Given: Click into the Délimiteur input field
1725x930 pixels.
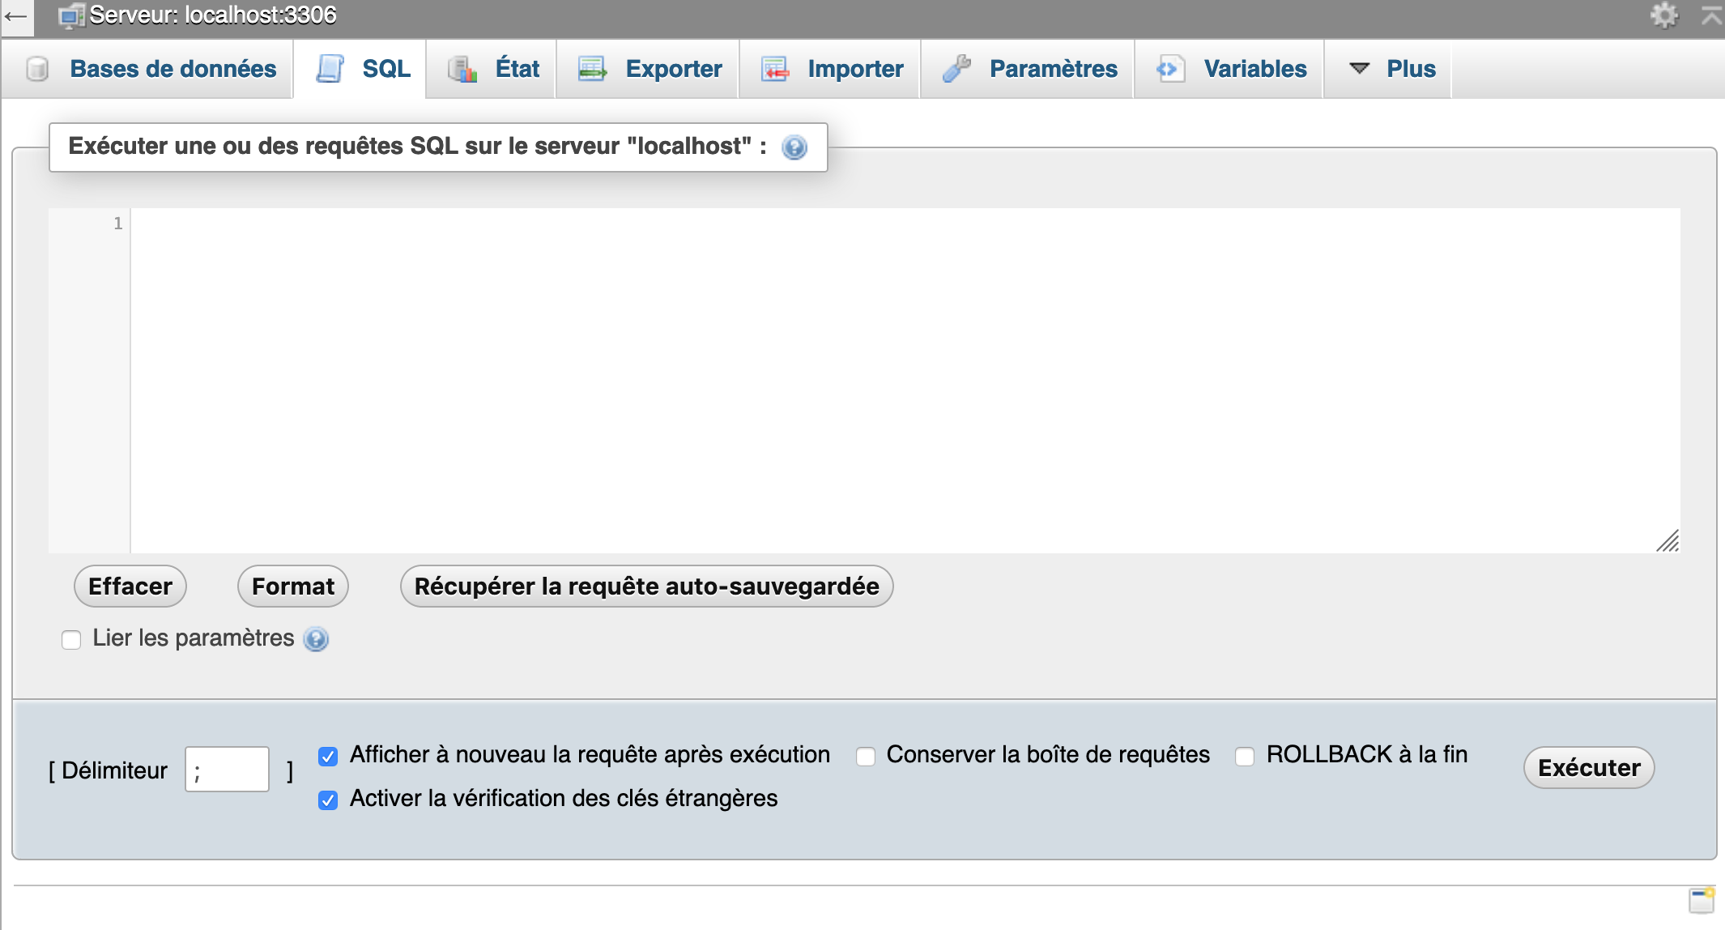Looking at the screenshot, I should (x=227, y=769).
